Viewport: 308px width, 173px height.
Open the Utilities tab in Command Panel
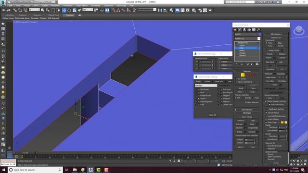coord(258,30)
